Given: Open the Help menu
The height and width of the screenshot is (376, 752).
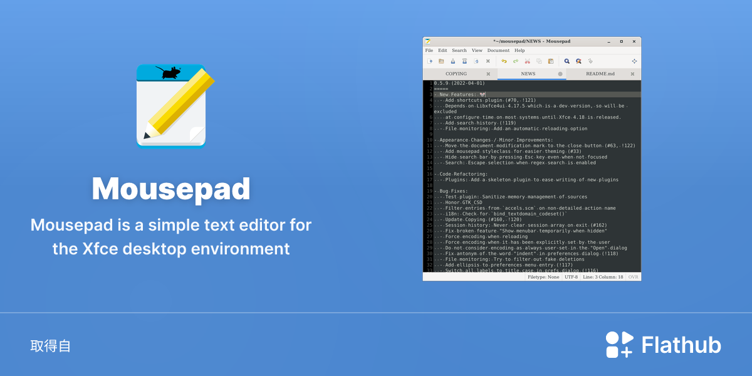Looking at the screenshot, I should point(520,51).
